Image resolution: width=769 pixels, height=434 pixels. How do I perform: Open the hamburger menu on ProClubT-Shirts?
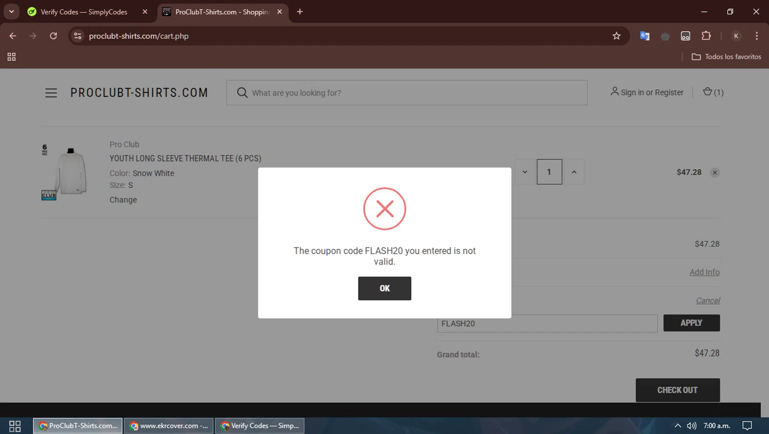pyautogui.click(x=51, y=93)
